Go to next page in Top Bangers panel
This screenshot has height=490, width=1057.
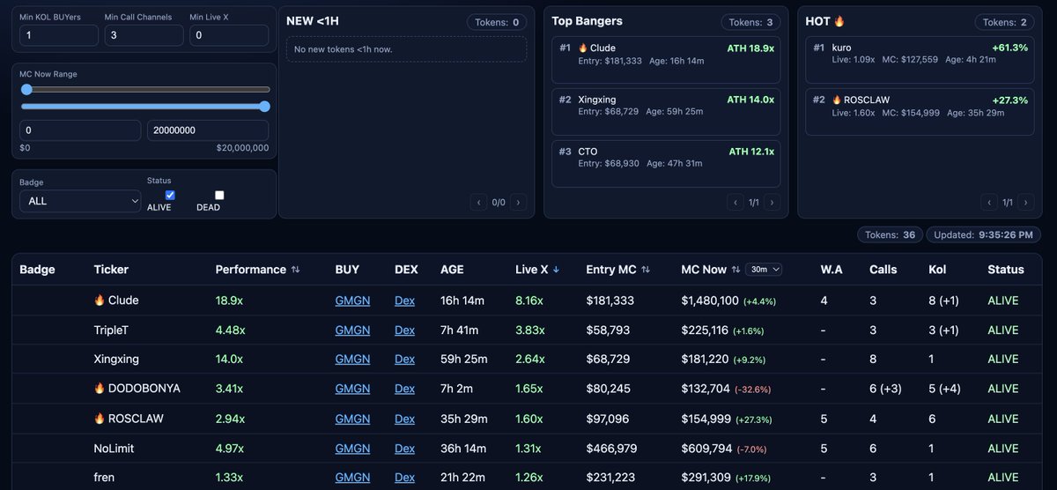coord(772,202)
